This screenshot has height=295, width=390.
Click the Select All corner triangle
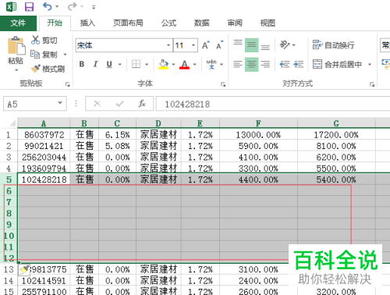(x=12, y=123)
